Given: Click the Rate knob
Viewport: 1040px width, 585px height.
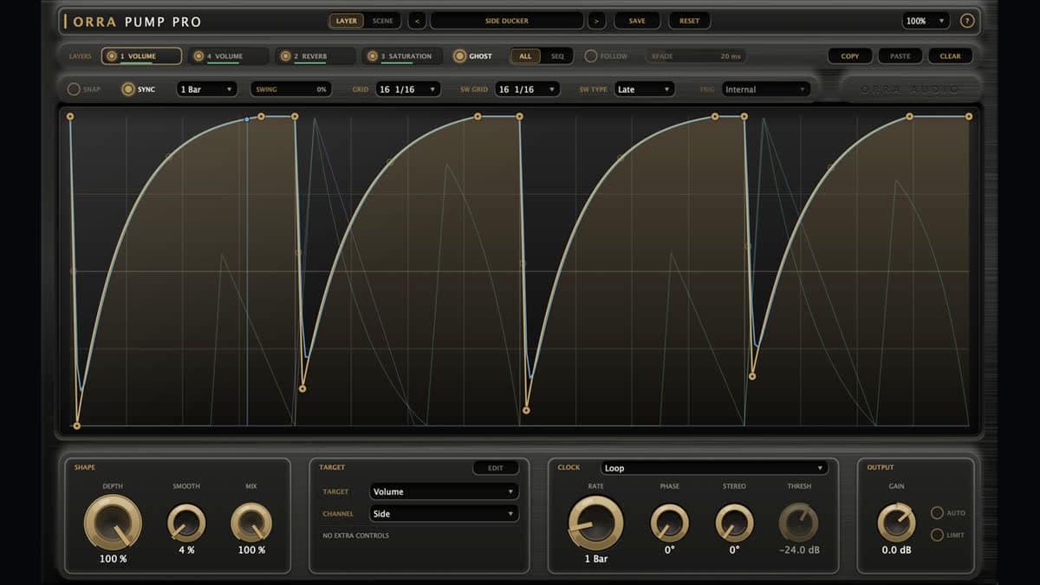Looking at the screenshot, I should [x=595, y=523].
